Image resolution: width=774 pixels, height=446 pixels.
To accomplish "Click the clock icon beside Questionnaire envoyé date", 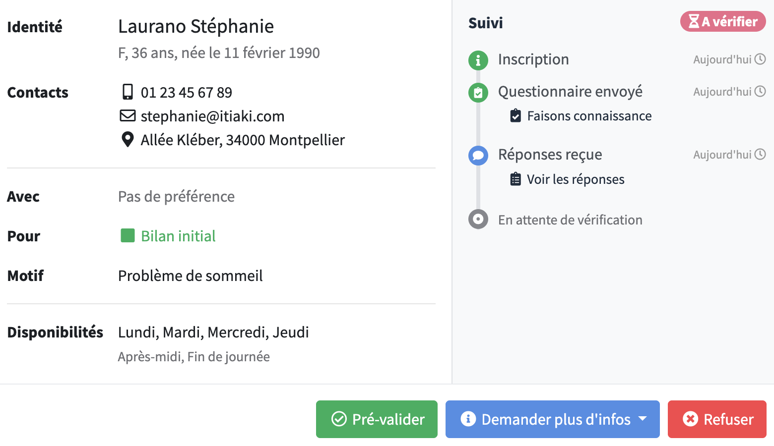I will pyautogui.click(x=760, y=92).
